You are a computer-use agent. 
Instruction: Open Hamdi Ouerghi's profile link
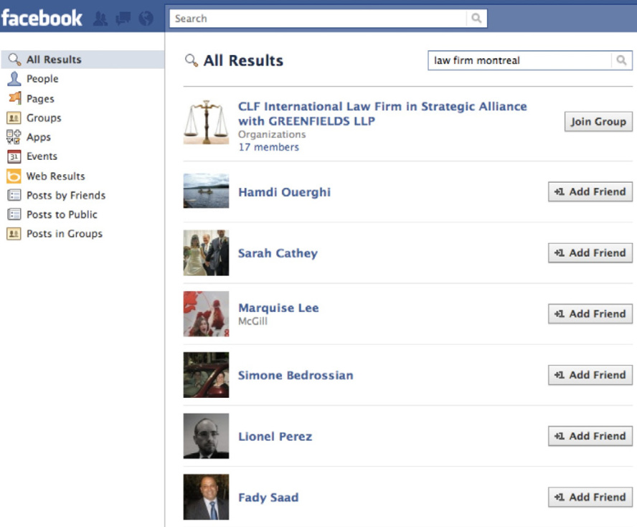284,192
